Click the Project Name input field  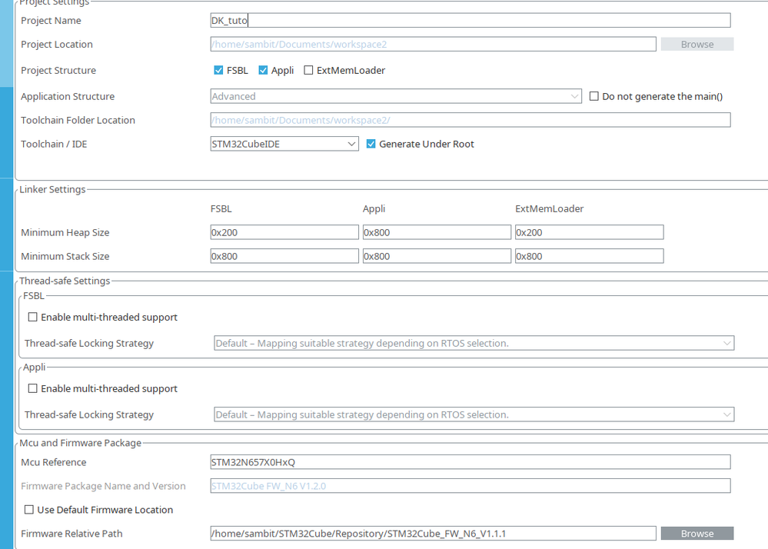coord(470,21)
